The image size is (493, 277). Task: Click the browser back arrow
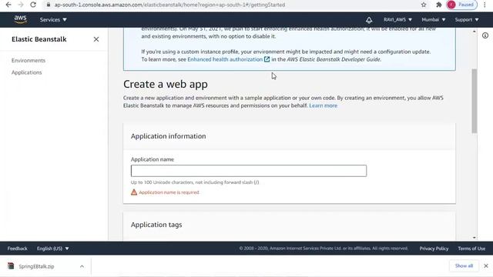coord(8,5)
